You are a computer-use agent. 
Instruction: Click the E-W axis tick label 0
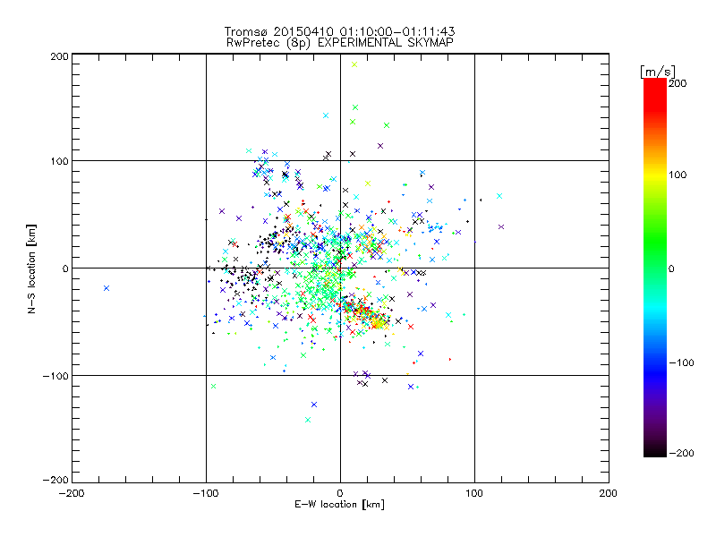[x=340, y=493]
